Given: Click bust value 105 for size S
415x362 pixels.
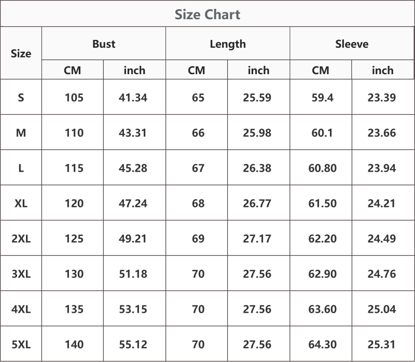Looking at the screenshot, I should click(74, 98).
